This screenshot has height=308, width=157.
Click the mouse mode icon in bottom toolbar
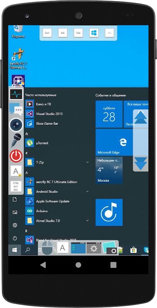pos(47,248)
